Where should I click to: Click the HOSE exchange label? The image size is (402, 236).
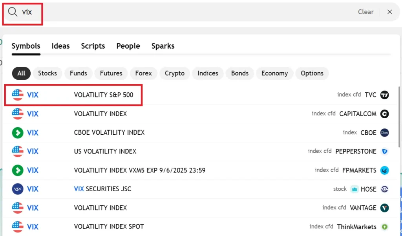pyautogui.click(x=368, y=189)
